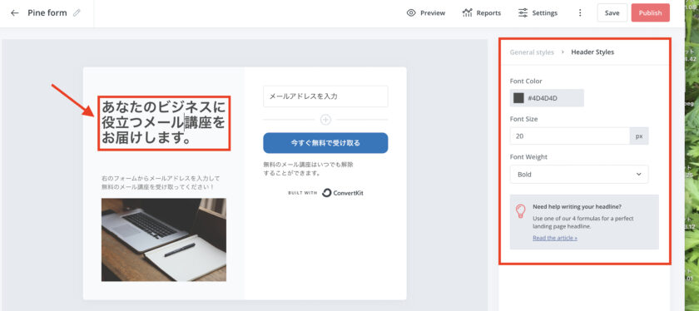Screen dimensions: 699x311
Task: Follow the Read the article link
Action: coord(555,238)
